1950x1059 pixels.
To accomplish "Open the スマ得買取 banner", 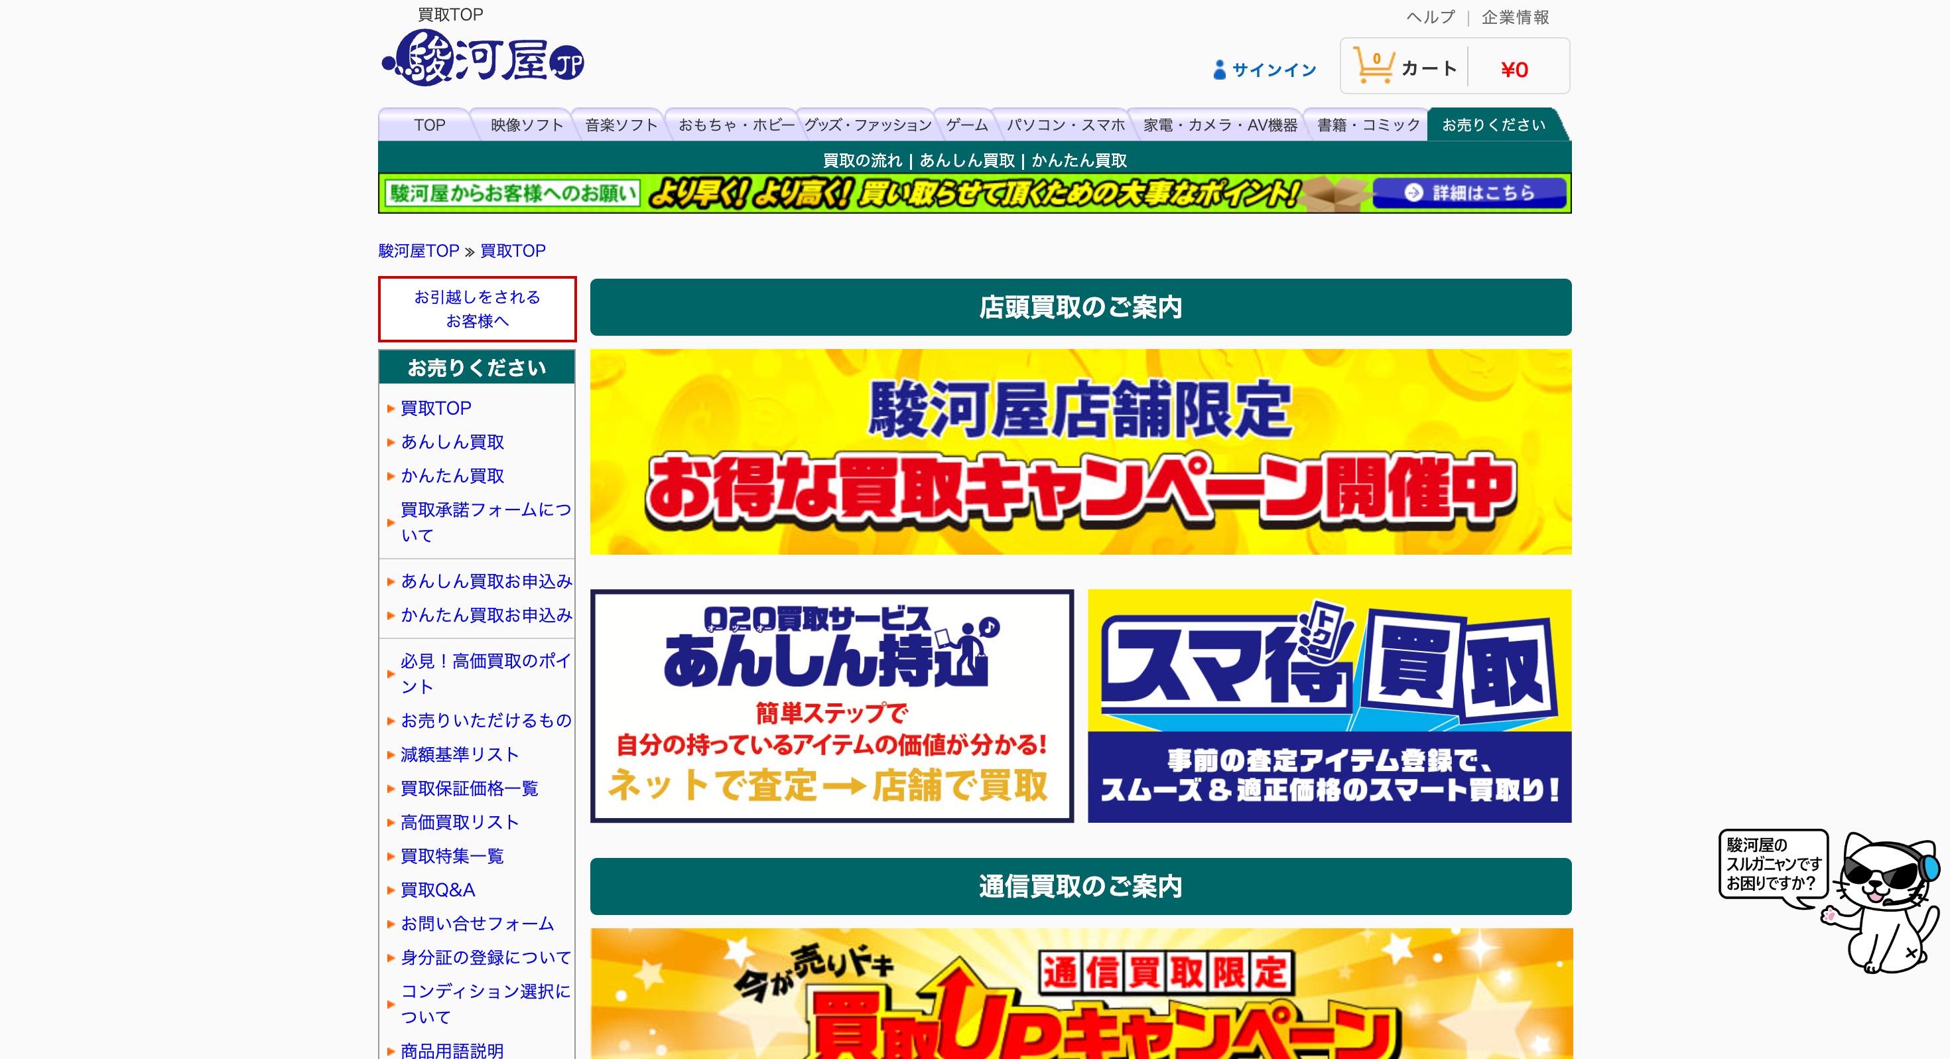I will pos(1329,705).
